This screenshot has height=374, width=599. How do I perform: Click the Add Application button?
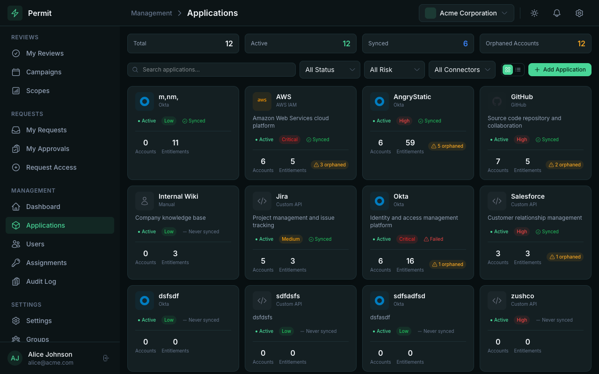click(x=560, y=69)
